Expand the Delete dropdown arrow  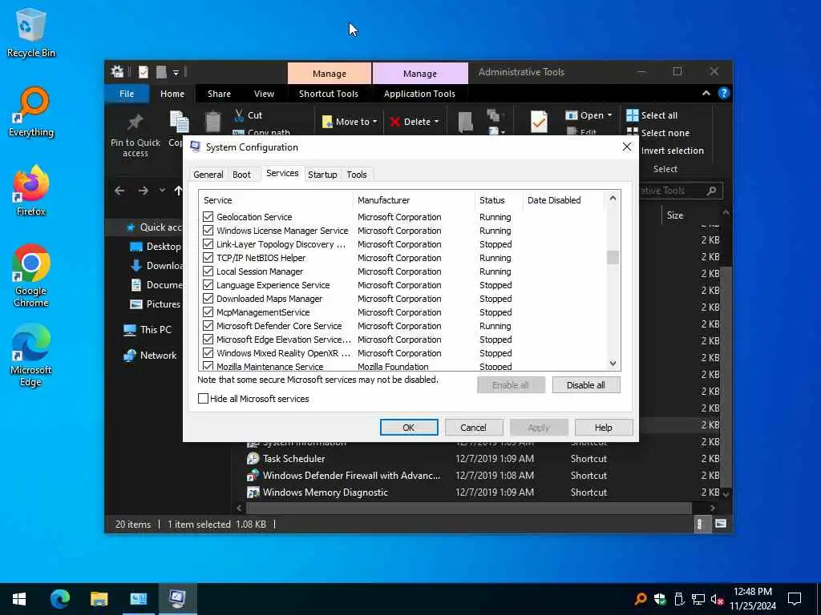437,122
